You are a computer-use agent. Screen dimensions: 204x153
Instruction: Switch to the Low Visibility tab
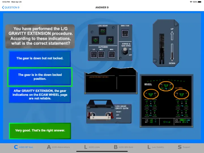coord(156,147)
